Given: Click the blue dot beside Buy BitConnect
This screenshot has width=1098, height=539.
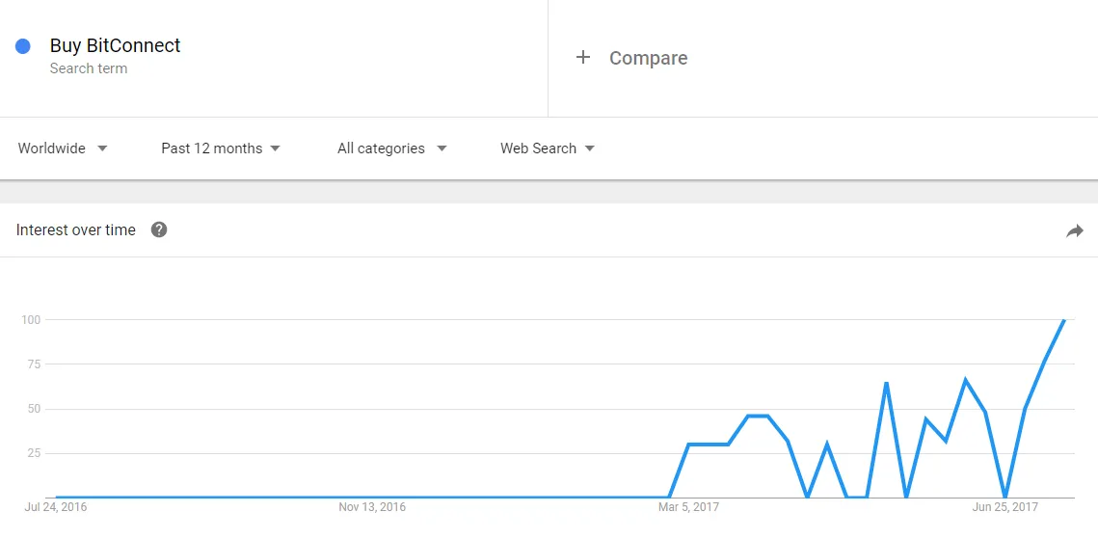Looking at the screenshot, I should (22, 46).
